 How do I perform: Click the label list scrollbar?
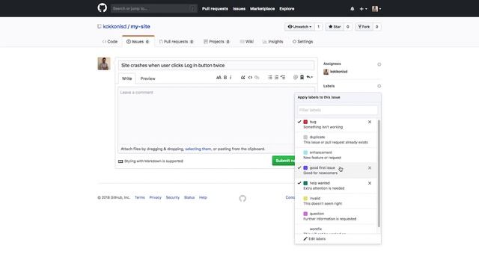click(379, 173)
